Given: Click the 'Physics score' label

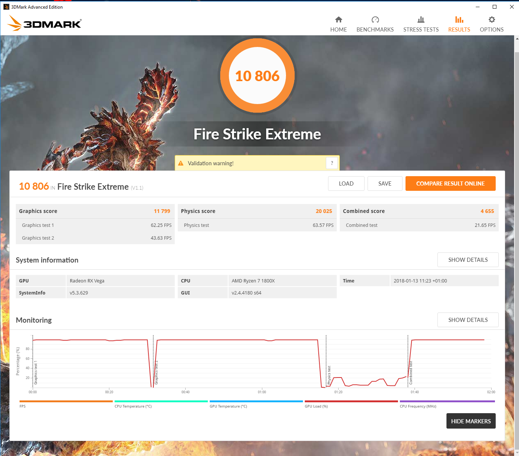Looking at the screenshot, I should pos(198,211).
